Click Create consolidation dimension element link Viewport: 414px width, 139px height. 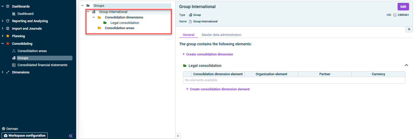(218, 89)
